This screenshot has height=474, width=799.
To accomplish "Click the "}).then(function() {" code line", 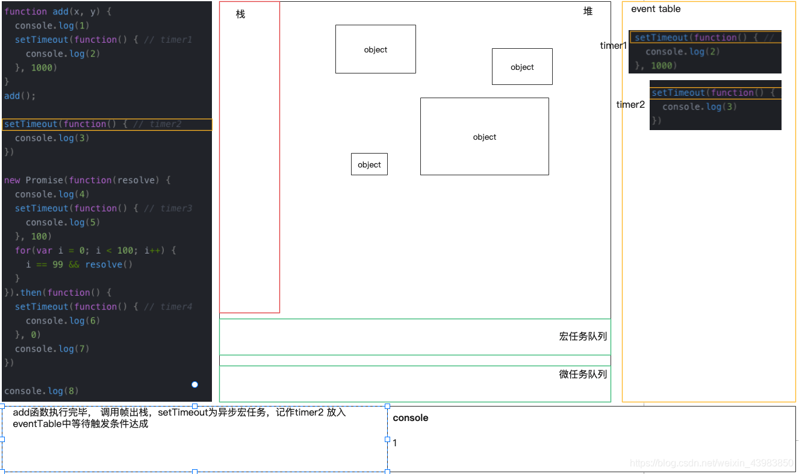I will [x=58, y=293].
